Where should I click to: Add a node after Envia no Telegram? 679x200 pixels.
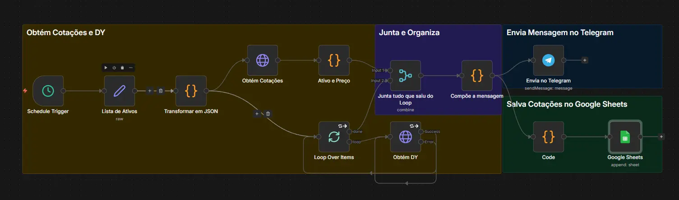click(585, 60)
